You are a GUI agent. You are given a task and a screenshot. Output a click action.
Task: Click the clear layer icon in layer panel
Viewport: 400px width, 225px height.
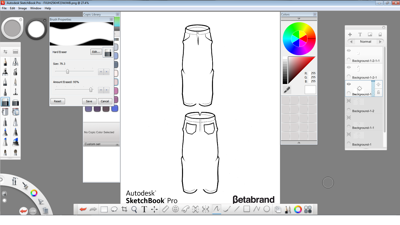[380, 34]
